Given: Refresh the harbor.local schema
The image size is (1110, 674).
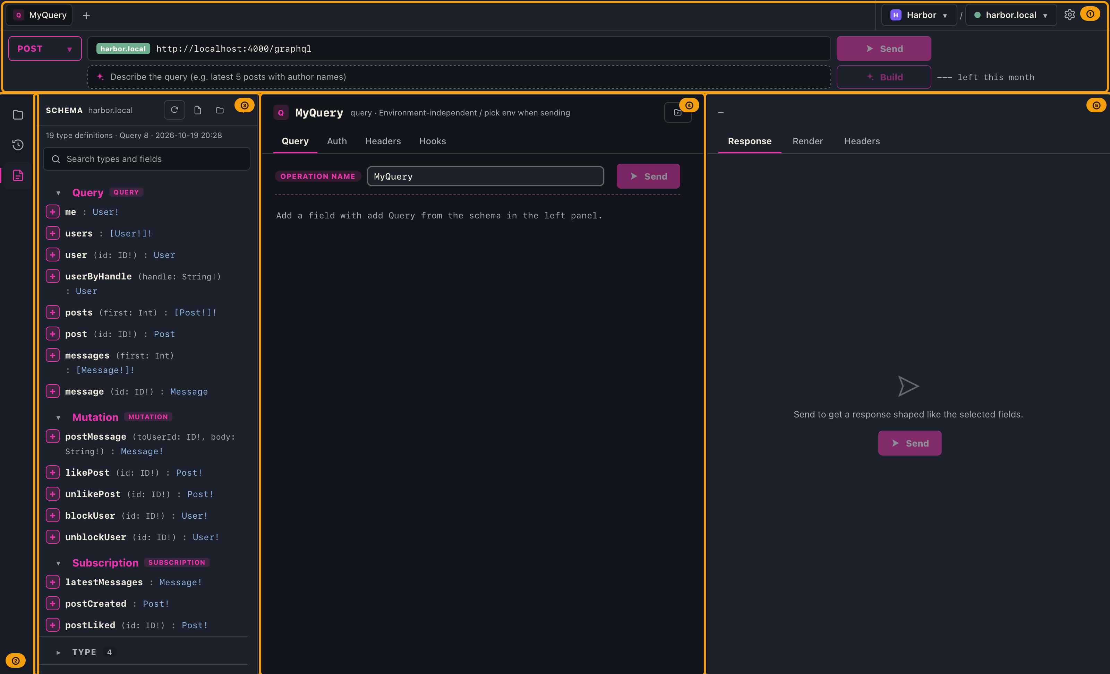Looking at the screenshot, I should tap(174, 110).
